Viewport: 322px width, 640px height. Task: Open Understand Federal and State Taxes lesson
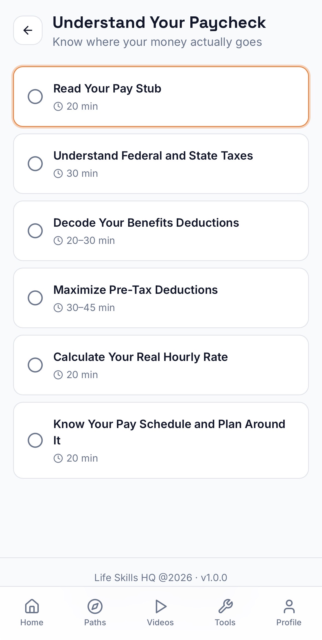click(161, 164)
